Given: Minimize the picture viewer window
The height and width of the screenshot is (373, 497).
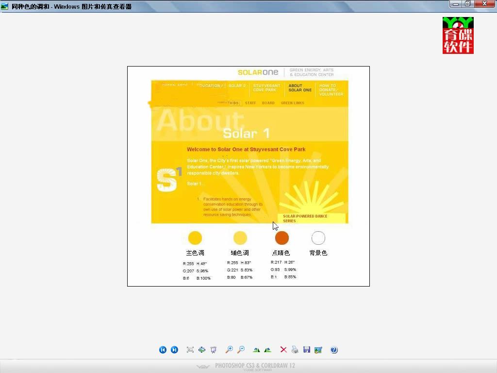Looking at the screenshot, I should pos(455,4).
